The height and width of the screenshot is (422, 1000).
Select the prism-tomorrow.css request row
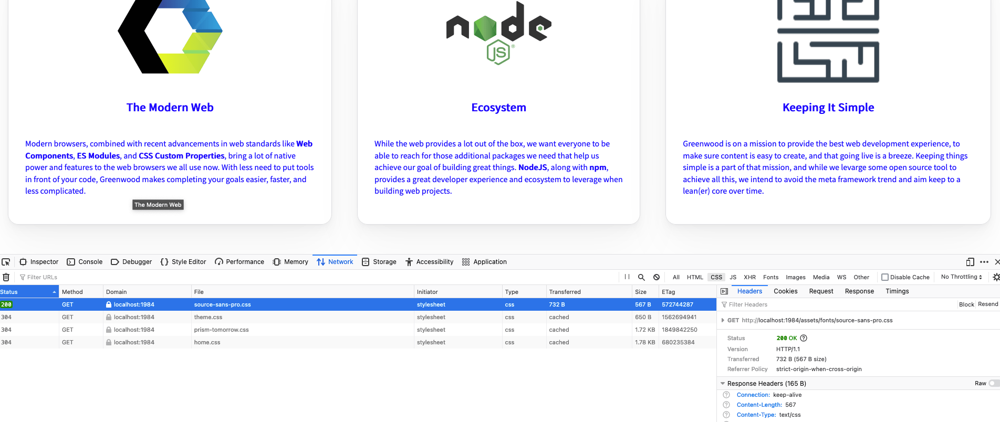click(358, 330)
